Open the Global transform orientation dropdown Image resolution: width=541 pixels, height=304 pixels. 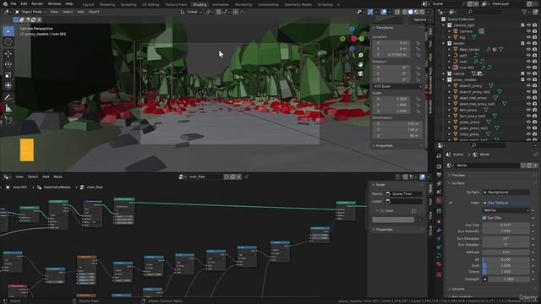[191, 12]
